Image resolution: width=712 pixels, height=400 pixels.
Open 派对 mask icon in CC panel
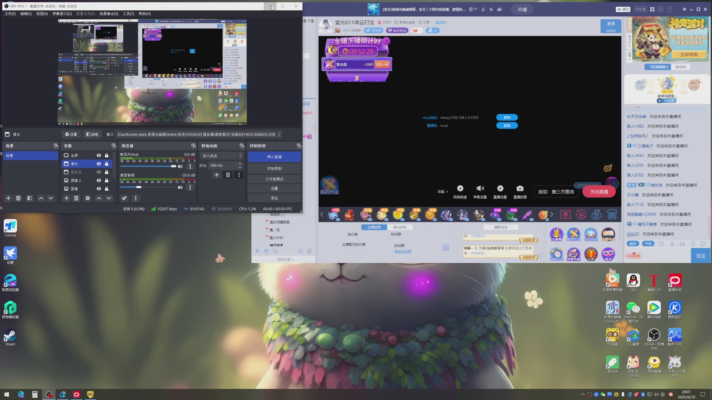(x=608, y=254)
